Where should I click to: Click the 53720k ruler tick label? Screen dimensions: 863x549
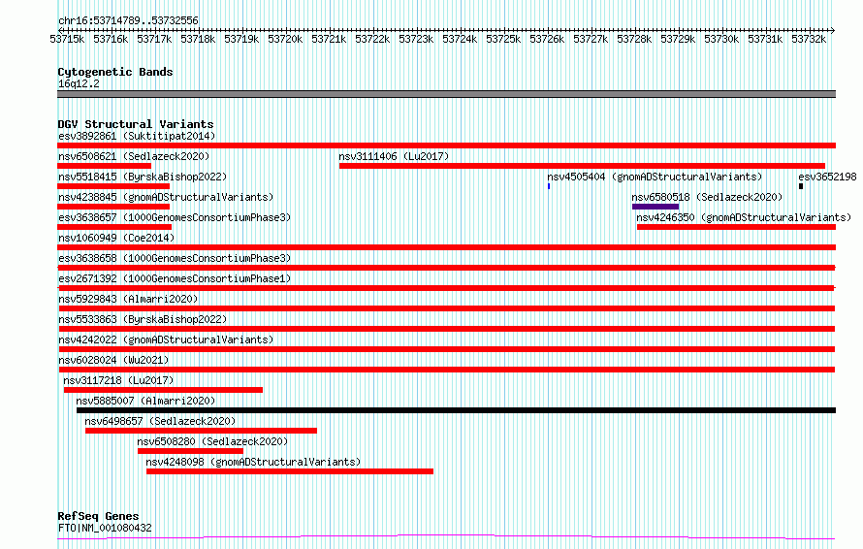(x=285, y=39)
